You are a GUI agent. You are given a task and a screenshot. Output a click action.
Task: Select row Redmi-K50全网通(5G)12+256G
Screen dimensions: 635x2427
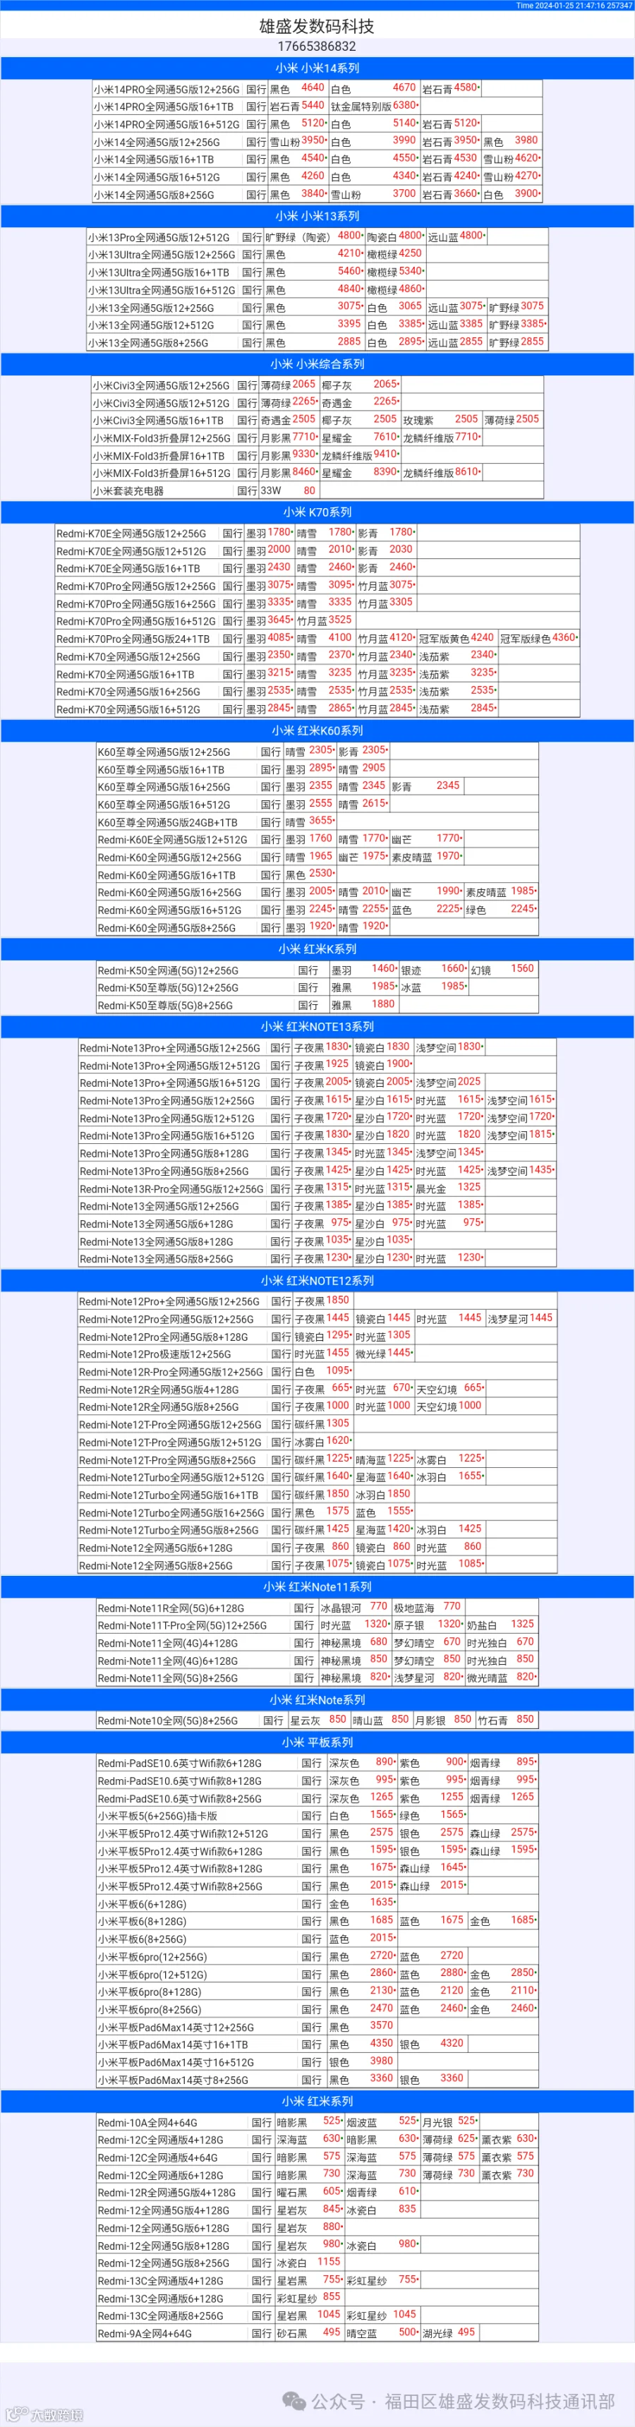317,970
